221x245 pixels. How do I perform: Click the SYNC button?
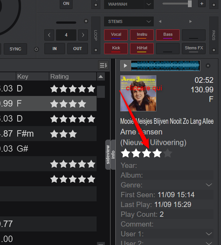pos(15,49)
